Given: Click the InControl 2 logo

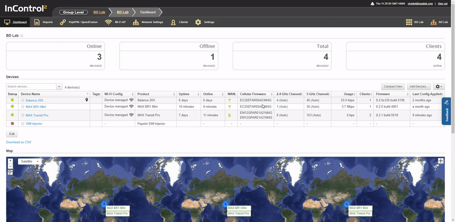Looking at the screenshot, I should tap(26, 9).
